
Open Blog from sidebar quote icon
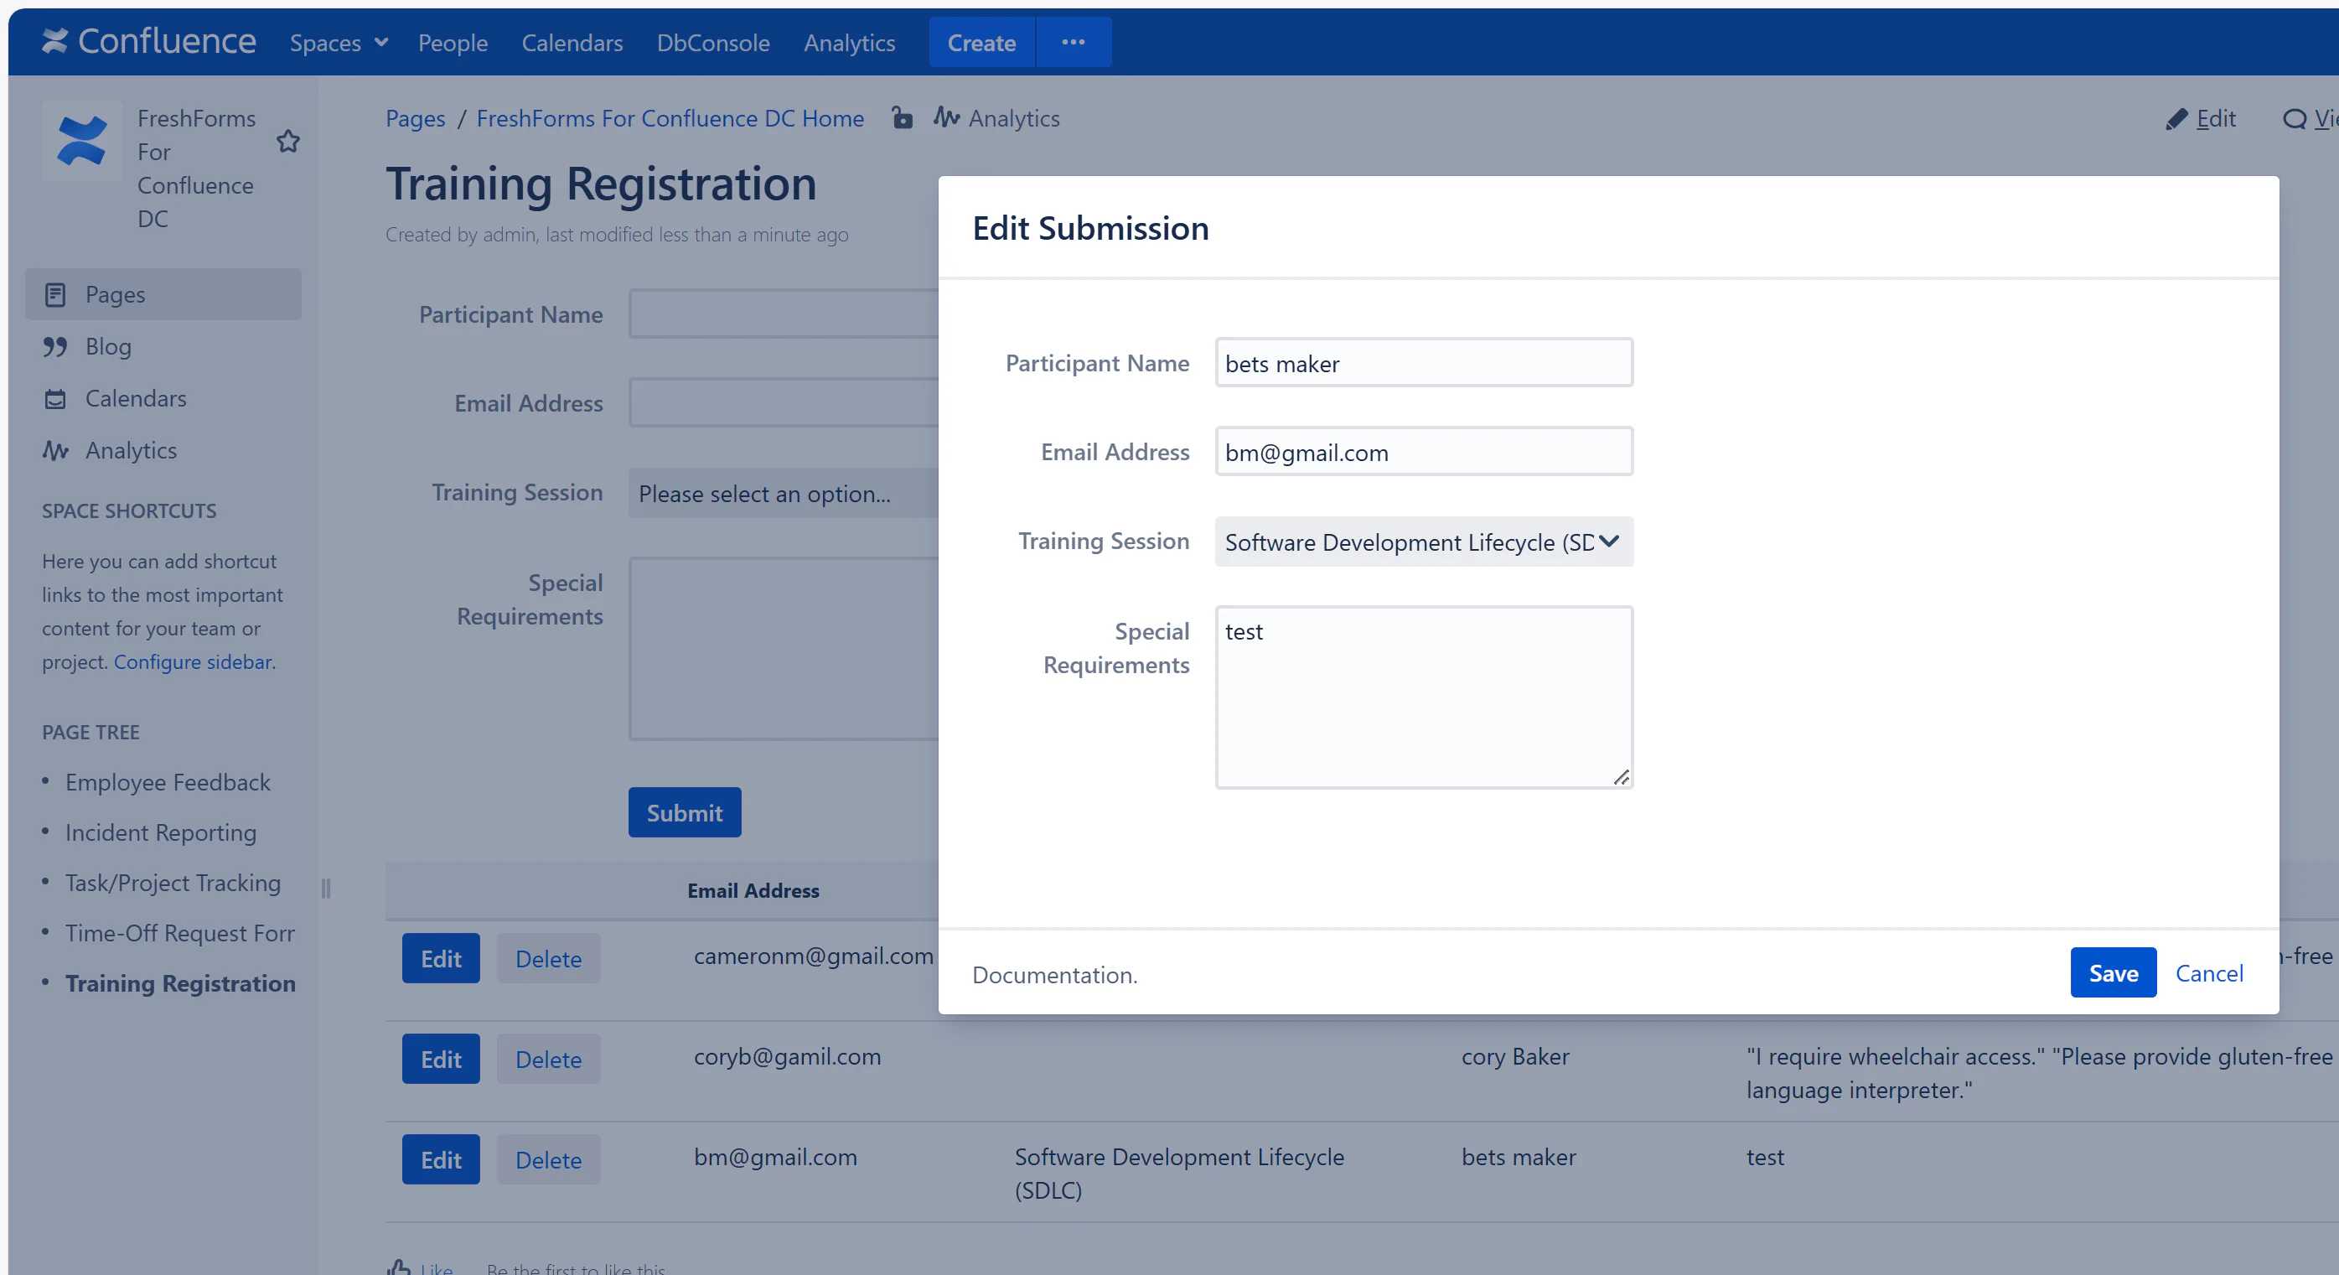click(55, 346)
